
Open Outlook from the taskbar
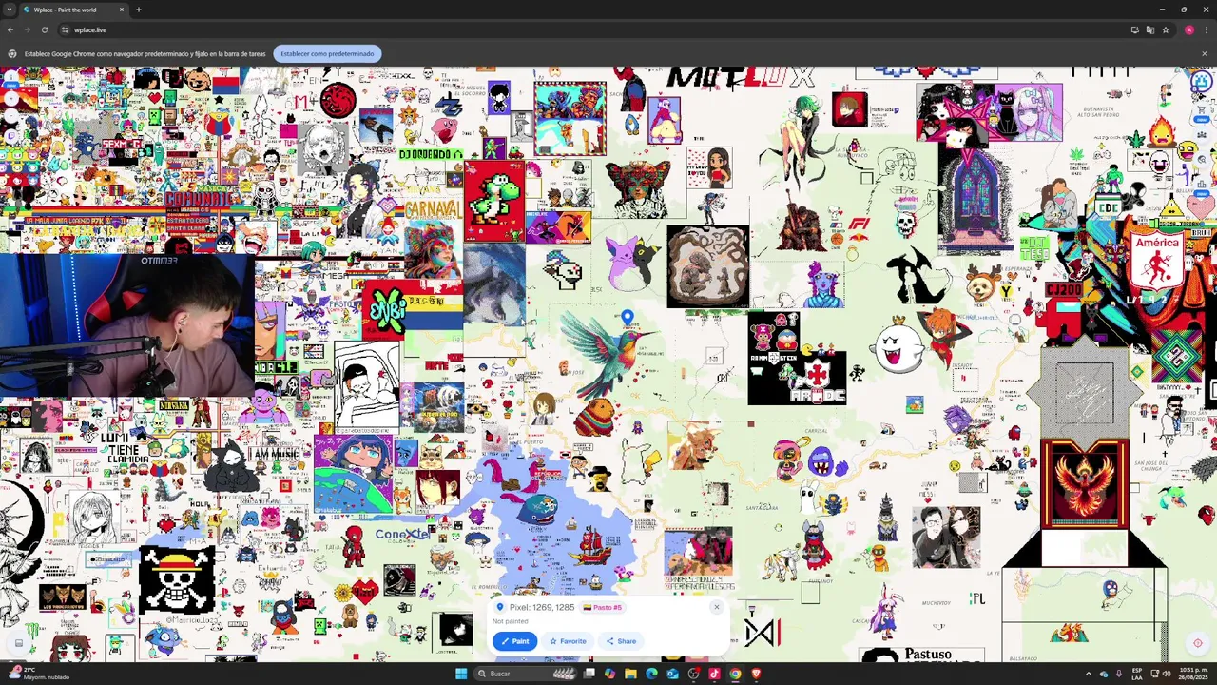672,674
